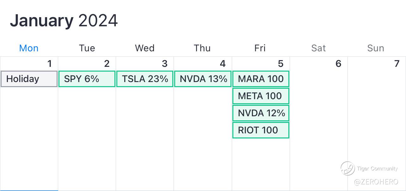The height and width of the screenshot is (191, 406).
Task: Click the Wed weekday header
Action: point(145,48)
